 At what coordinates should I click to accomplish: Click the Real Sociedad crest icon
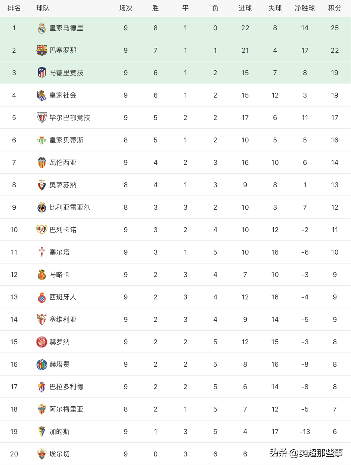click(x=42, y=95)
